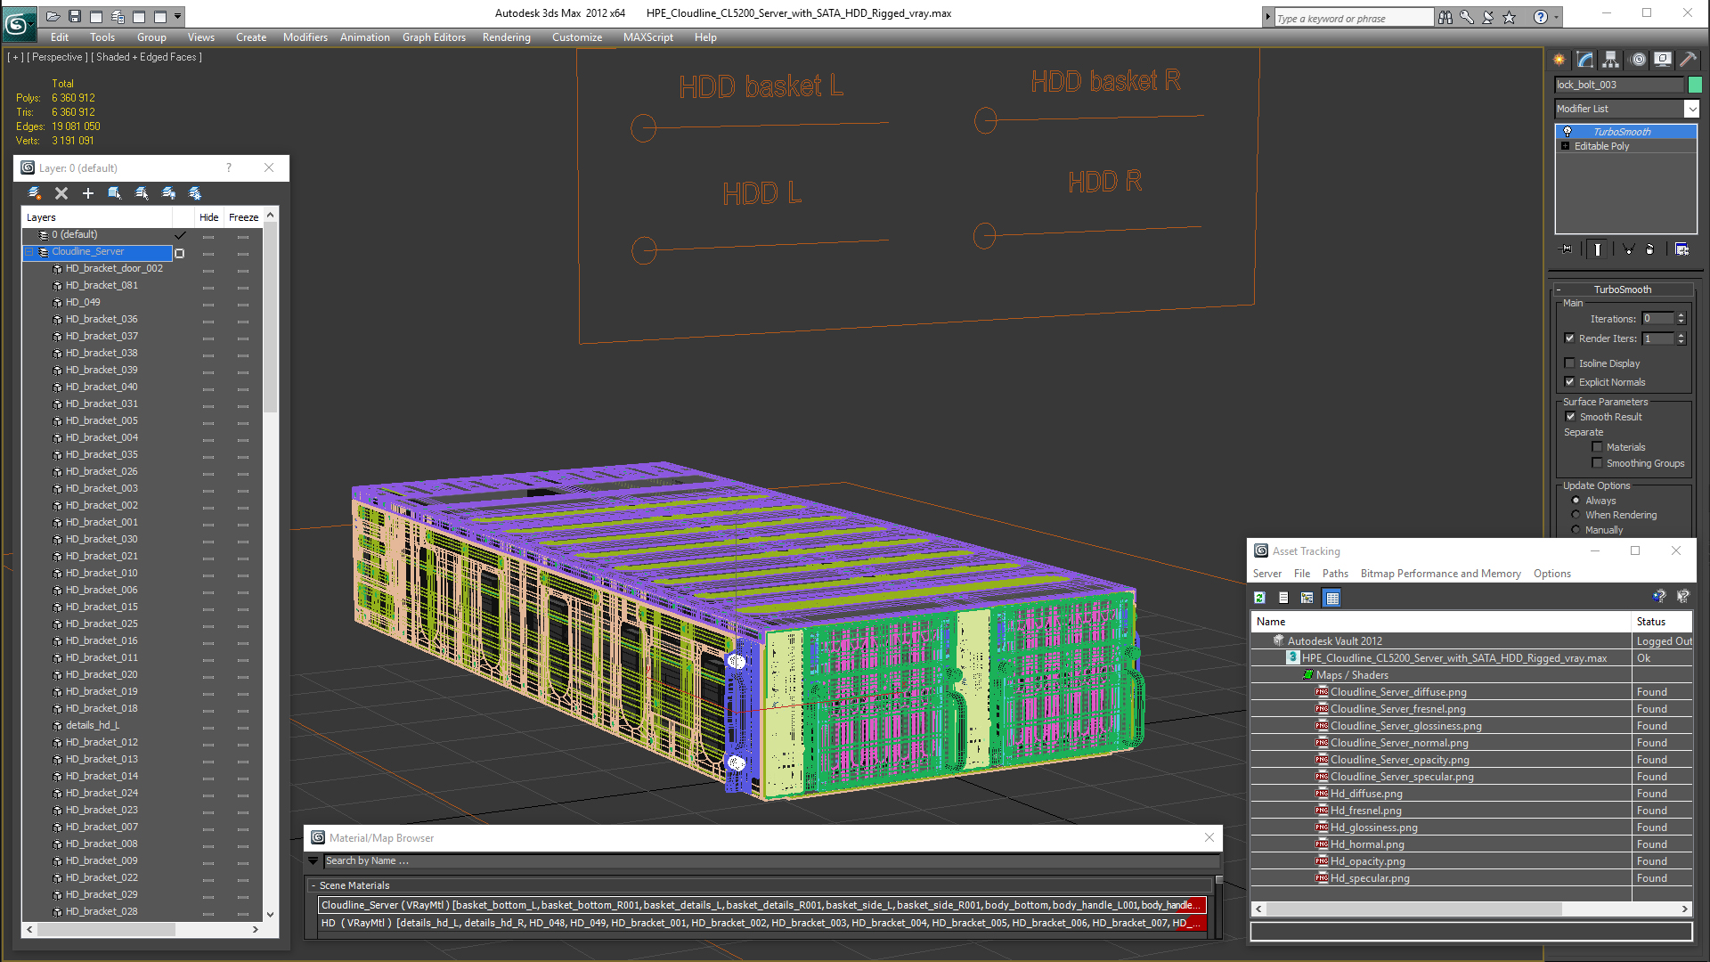This screenshot has width=1710, height=962.
Task: Collapse the TurboSmooth rollout header
Action: [x=1623, y=289]
